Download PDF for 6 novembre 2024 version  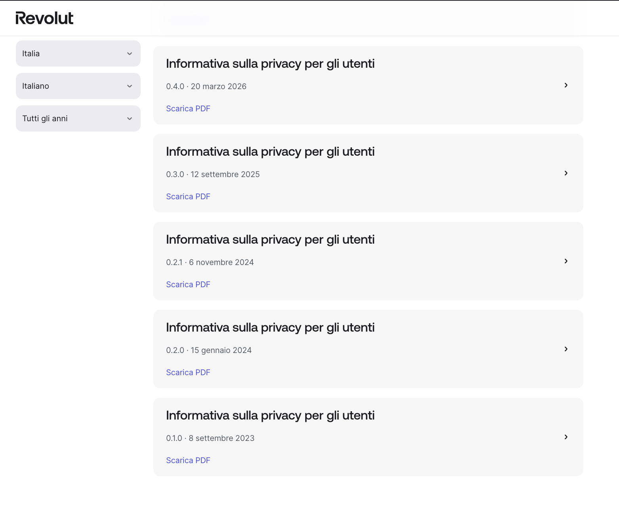click(188, 284)
